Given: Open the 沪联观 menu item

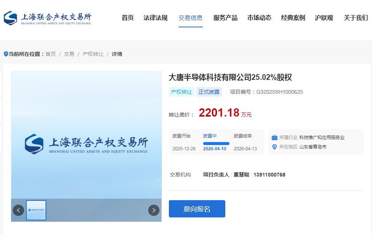Looking at the screenshot, I should (324, 18).
